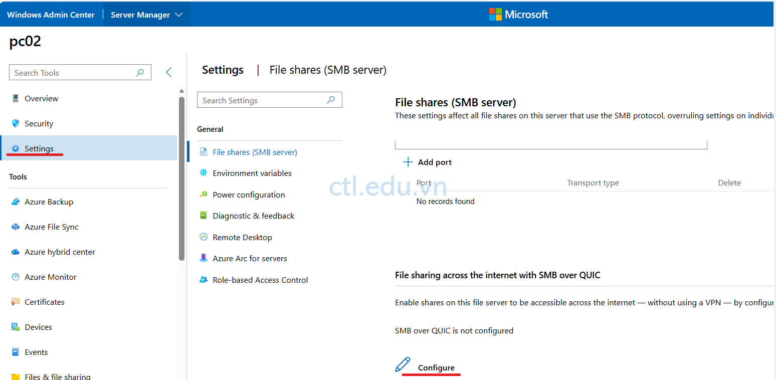Select the Azure File Sync cloud icon
Viewport: 776px width, 380px height.
coord(17,227)
